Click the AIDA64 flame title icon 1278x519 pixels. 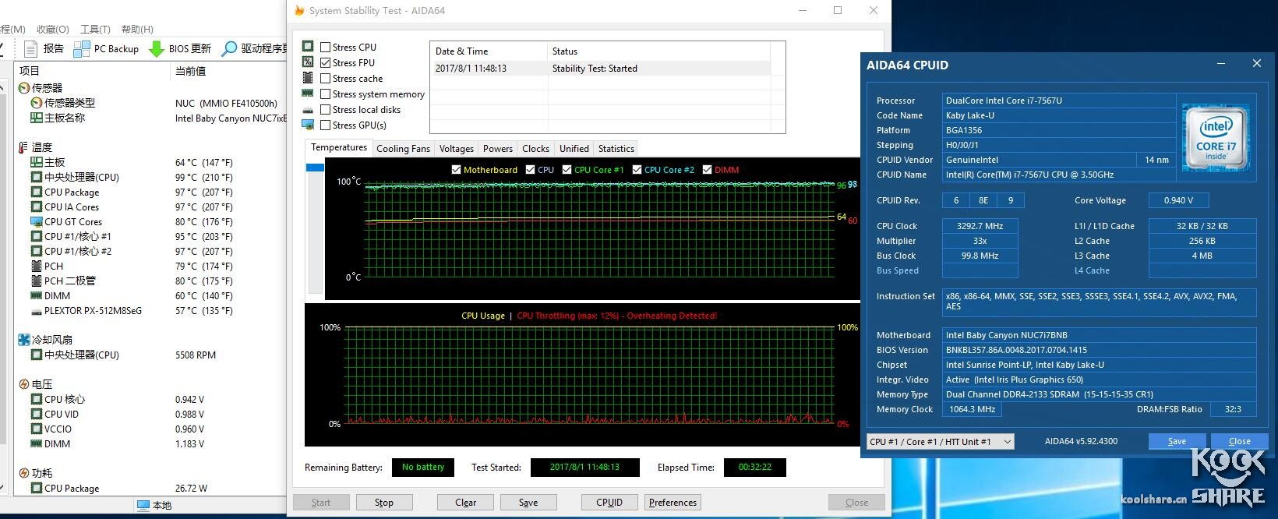coord(299,11)
